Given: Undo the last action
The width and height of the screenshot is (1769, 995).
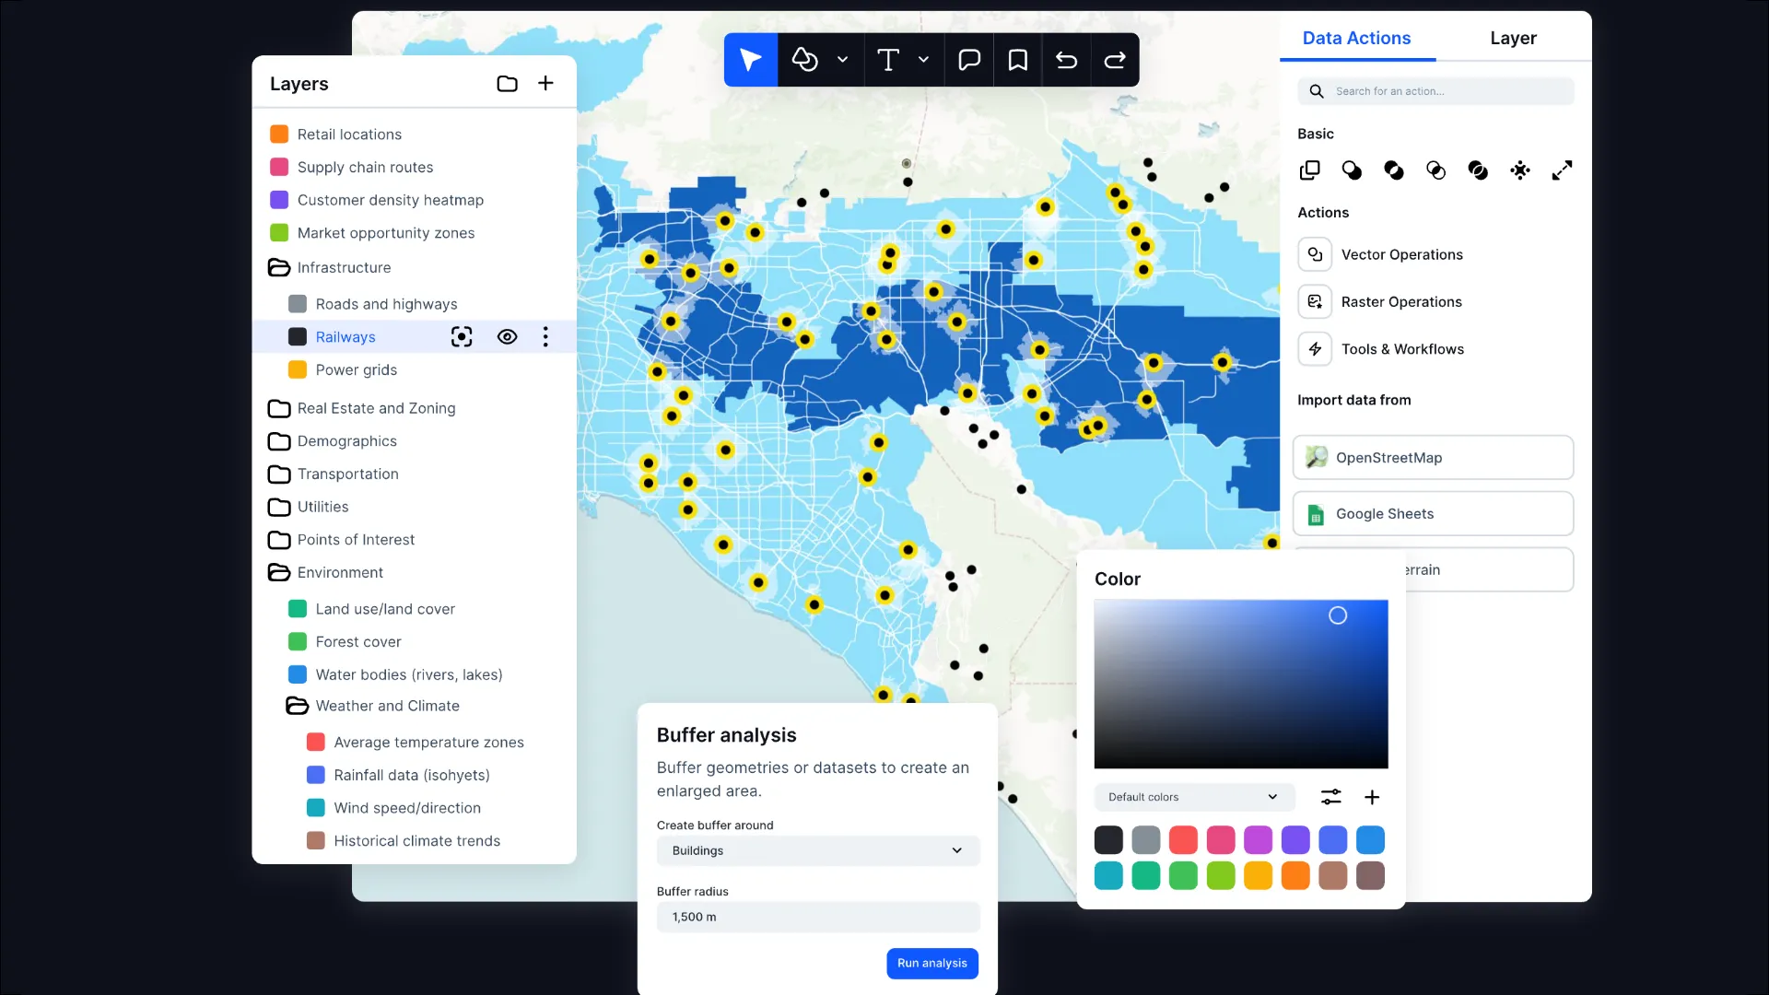Looking at the screenshot, I should tap(1066, 59).
